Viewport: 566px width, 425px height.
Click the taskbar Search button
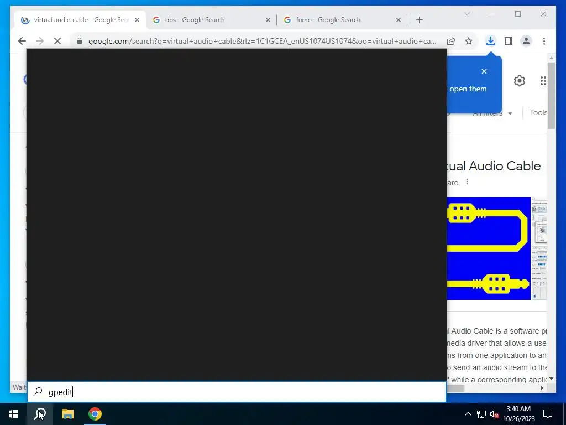pyautogui.click(x=40, y=414)
